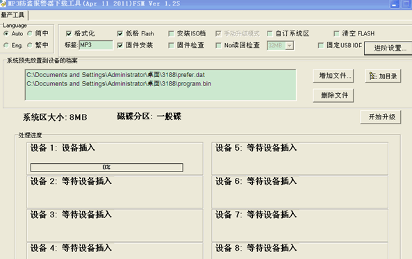Select the prefer.dat file entry

click(x=115, y=75)
